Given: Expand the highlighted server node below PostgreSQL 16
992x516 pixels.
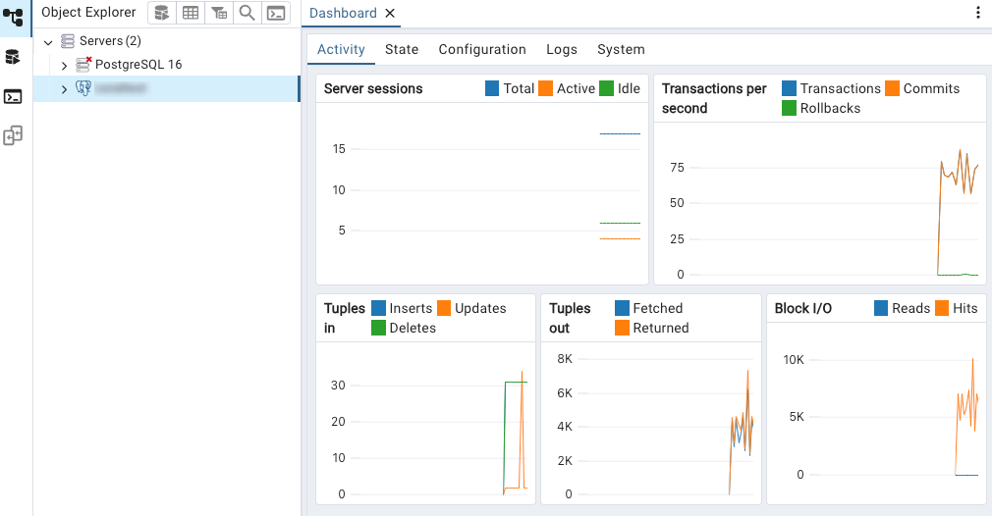Looking at the screenshot, I should [x=64, y=89].
